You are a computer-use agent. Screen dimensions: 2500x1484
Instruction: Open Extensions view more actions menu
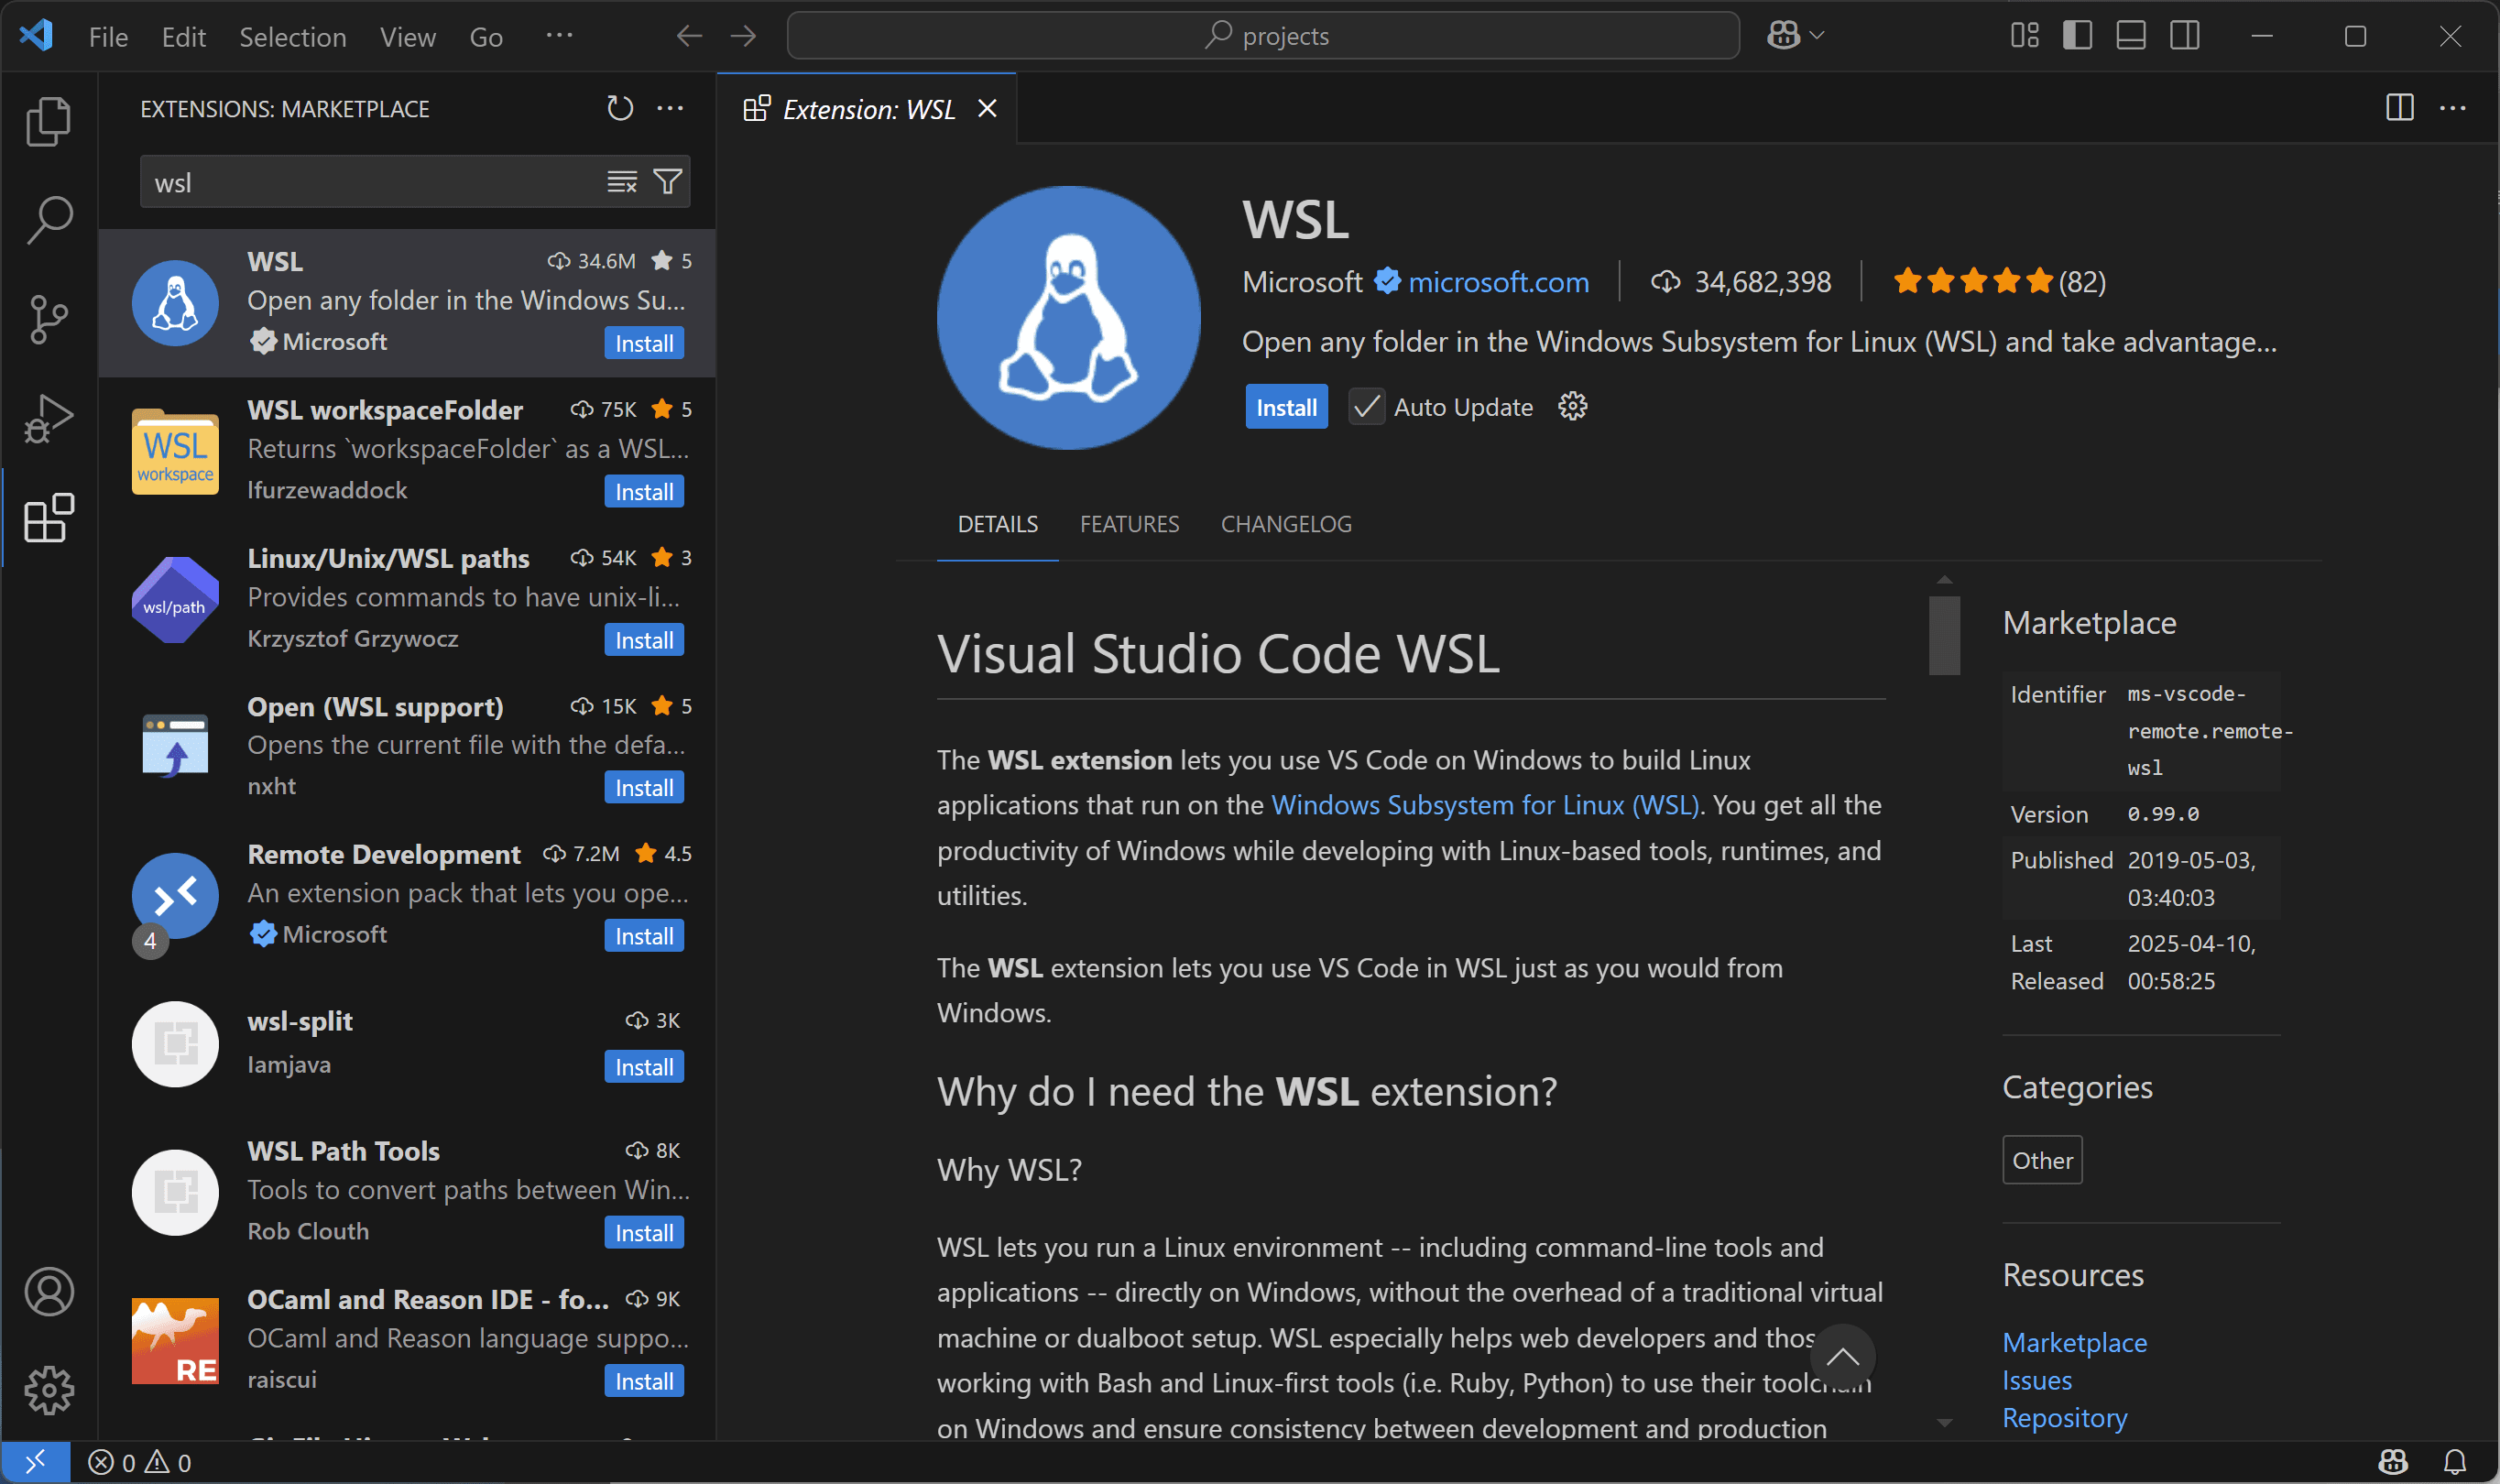click(670, 108)
